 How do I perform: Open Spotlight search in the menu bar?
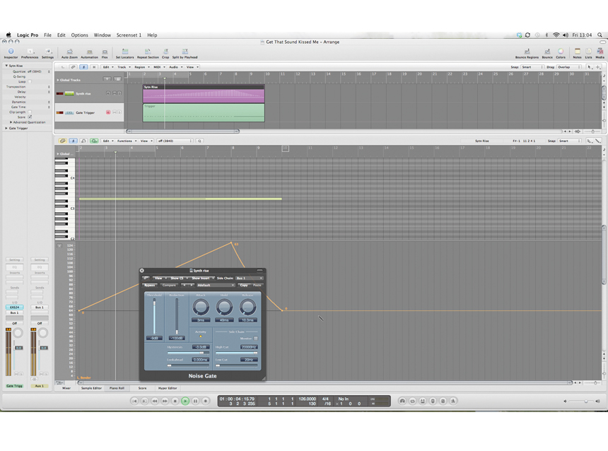[600, 35]
